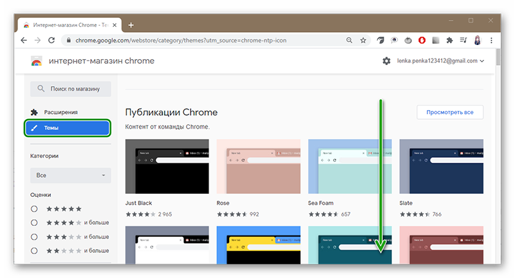515x278 pixels.
Task: Open the Extensions puzzle piece in toolbar
Action: [x=449, y=41]
